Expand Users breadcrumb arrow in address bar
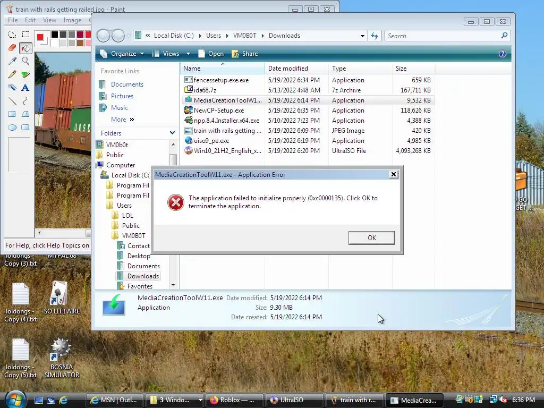Viewport: 544px width, 408px height. (x=227, y=36)
